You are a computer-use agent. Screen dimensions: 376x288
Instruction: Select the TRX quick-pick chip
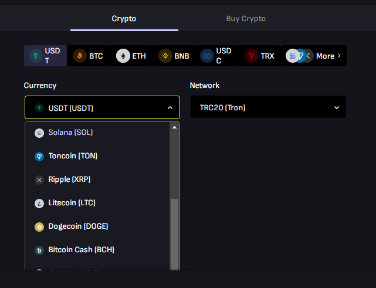coord(260,56)
